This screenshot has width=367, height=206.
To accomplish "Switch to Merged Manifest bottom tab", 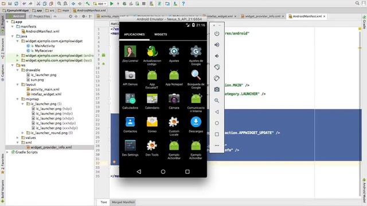I will 123,202.
